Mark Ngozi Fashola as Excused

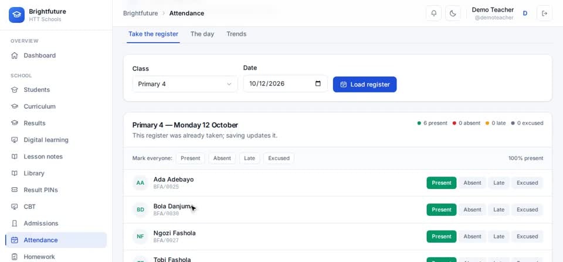[x=527, y=237]
